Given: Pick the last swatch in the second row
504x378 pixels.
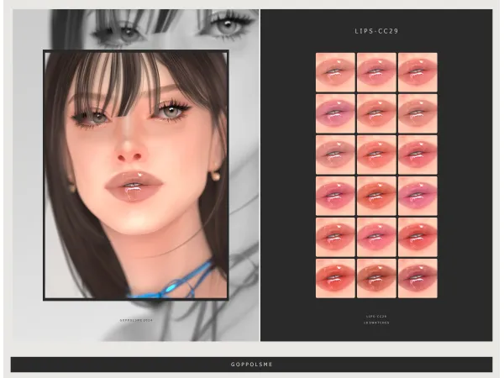Looking at the screenshot, I should tap(417, 113).
